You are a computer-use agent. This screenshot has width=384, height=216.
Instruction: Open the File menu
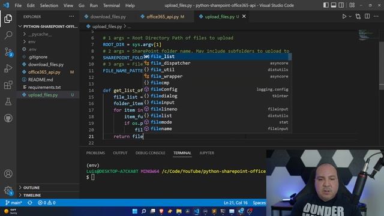click(x=18, y=5)
